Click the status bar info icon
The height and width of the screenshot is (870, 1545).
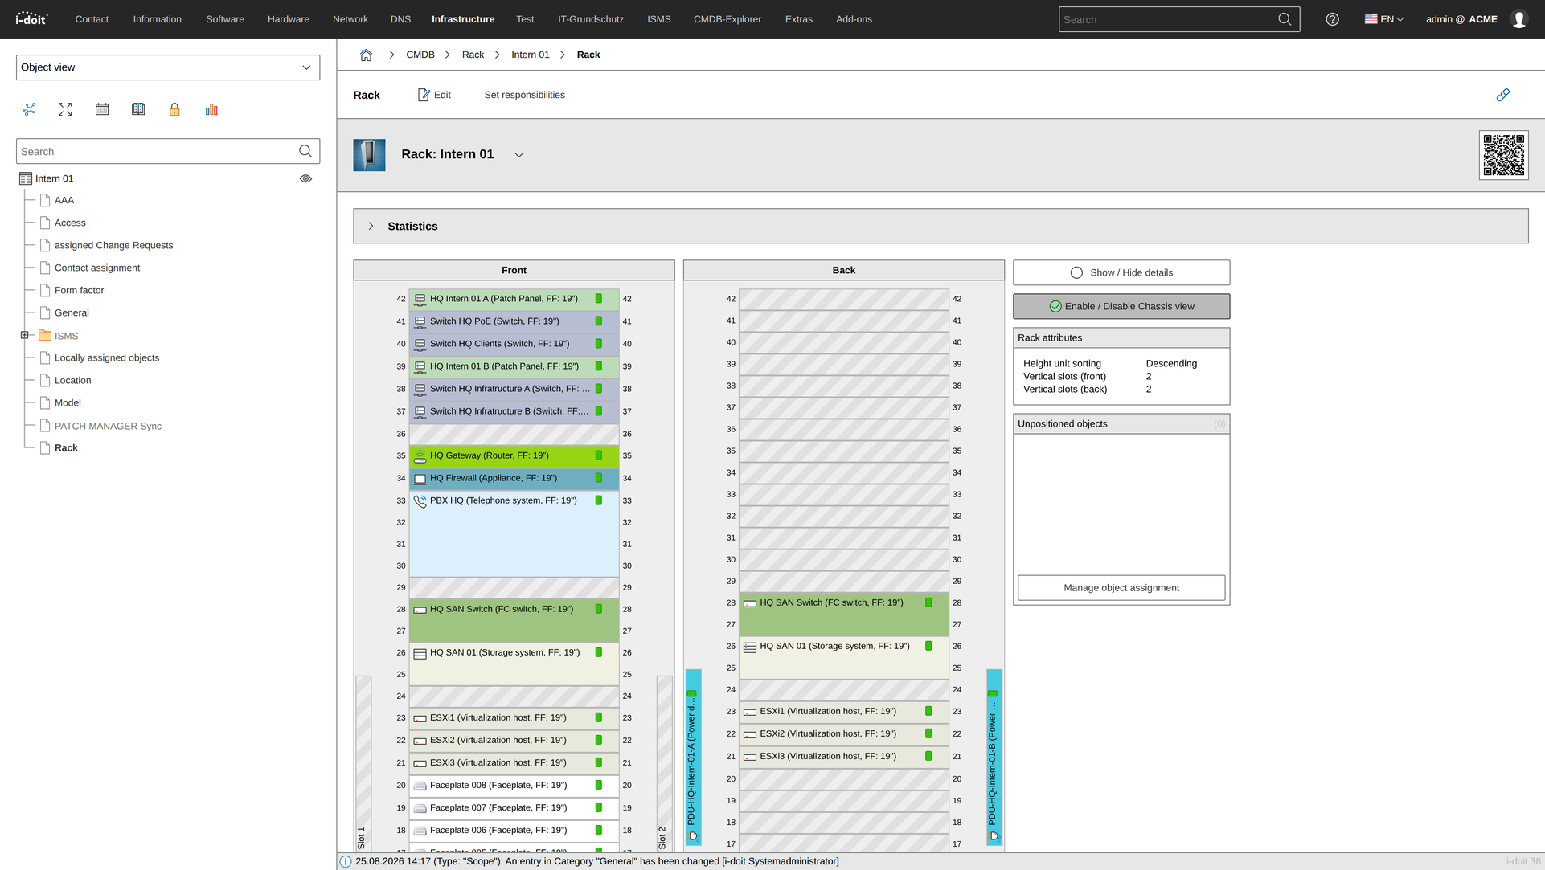(x=346, y=861)
